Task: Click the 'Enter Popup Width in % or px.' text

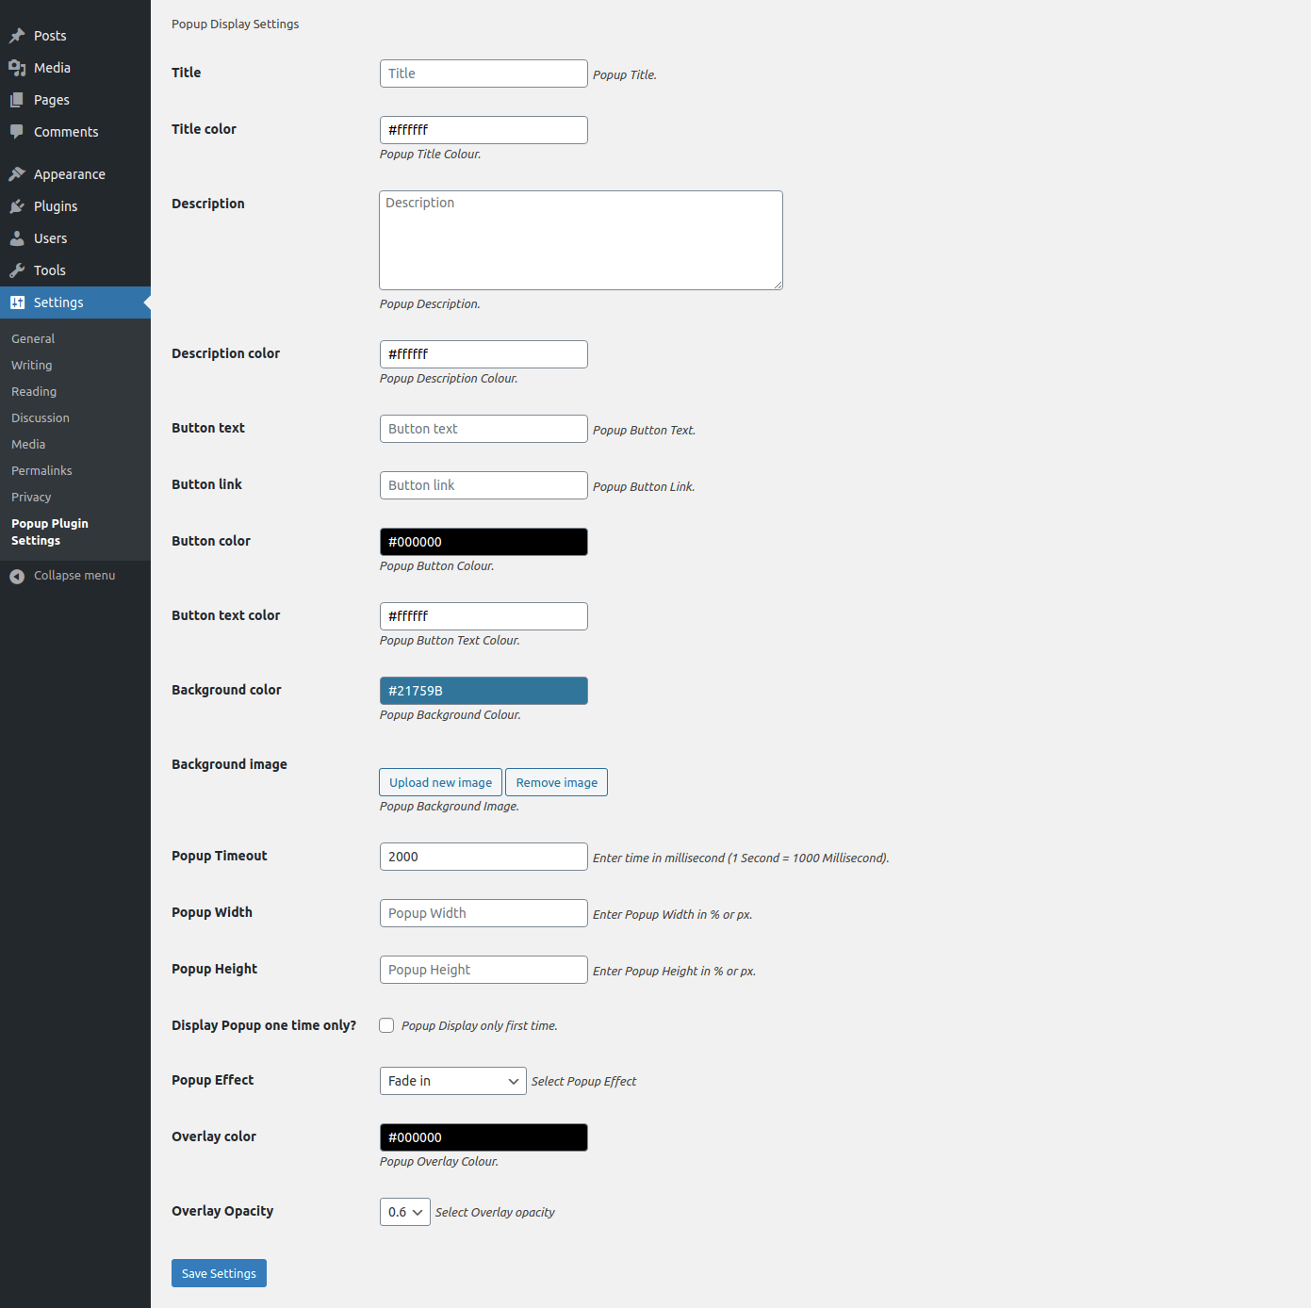Action: pos(672,915)
